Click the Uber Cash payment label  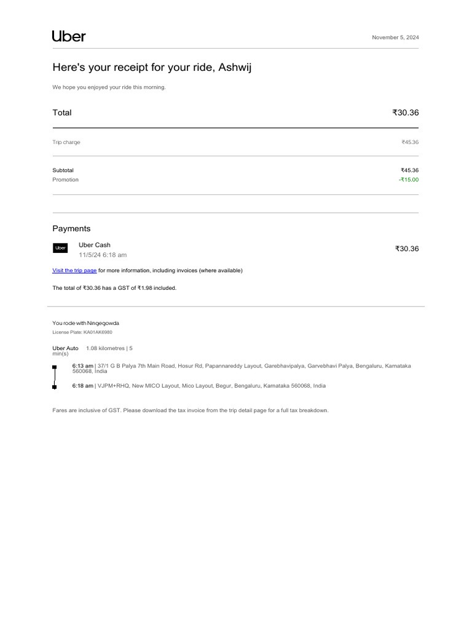95,245
